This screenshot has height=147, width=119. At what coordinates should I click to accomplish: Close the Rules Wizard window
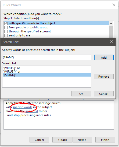[114, 5]
